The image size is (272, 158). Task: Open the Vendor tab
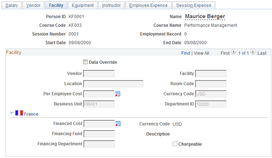click(34, 5)
